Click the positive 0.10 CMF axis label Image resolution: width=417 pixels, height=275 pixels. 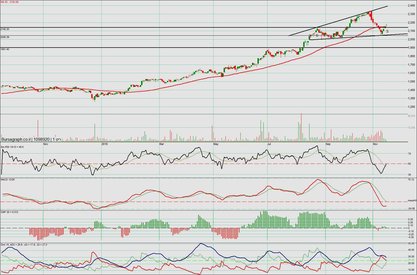tap(411, 225)
